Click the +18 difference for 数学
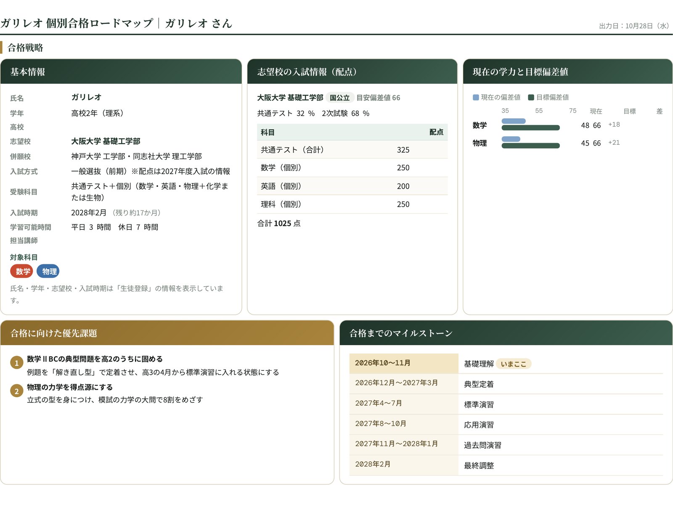 [x=614, y=125]
